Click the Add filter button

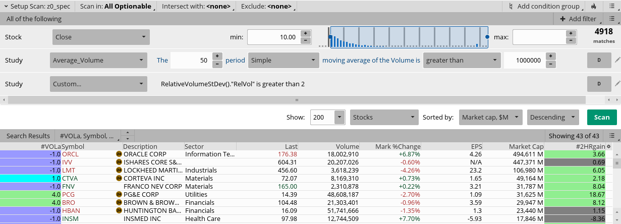578,19
